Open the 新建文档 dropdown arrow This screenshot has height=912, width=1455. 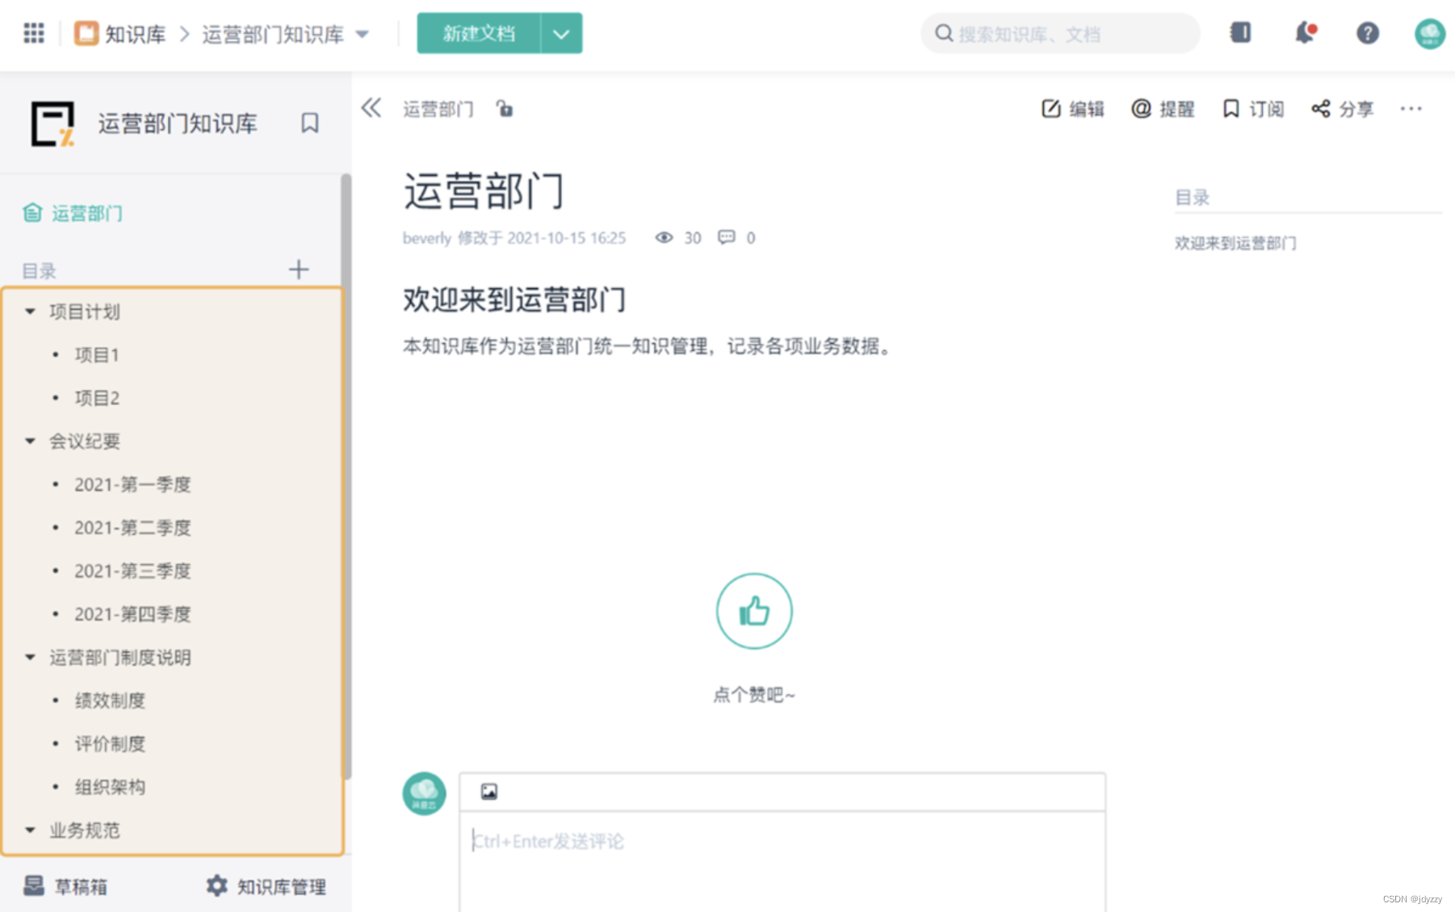561,33
